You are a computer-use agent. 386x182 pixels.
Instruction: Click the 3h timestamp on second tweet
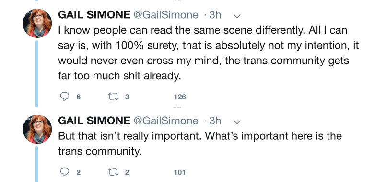click(215, 121)
